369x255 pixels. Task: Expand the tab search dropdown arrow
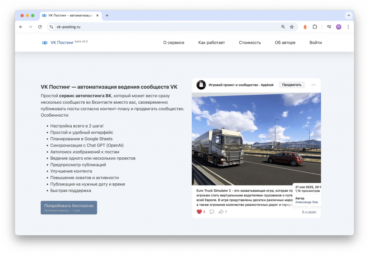click(x=348, y=15)
